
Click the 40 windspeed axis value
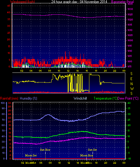pos(9,12)
